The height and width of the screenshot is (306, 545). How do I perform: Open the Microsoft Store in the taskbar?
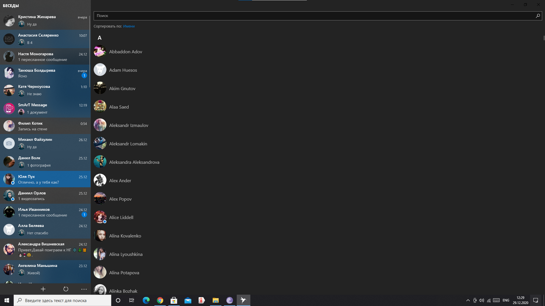174,300
